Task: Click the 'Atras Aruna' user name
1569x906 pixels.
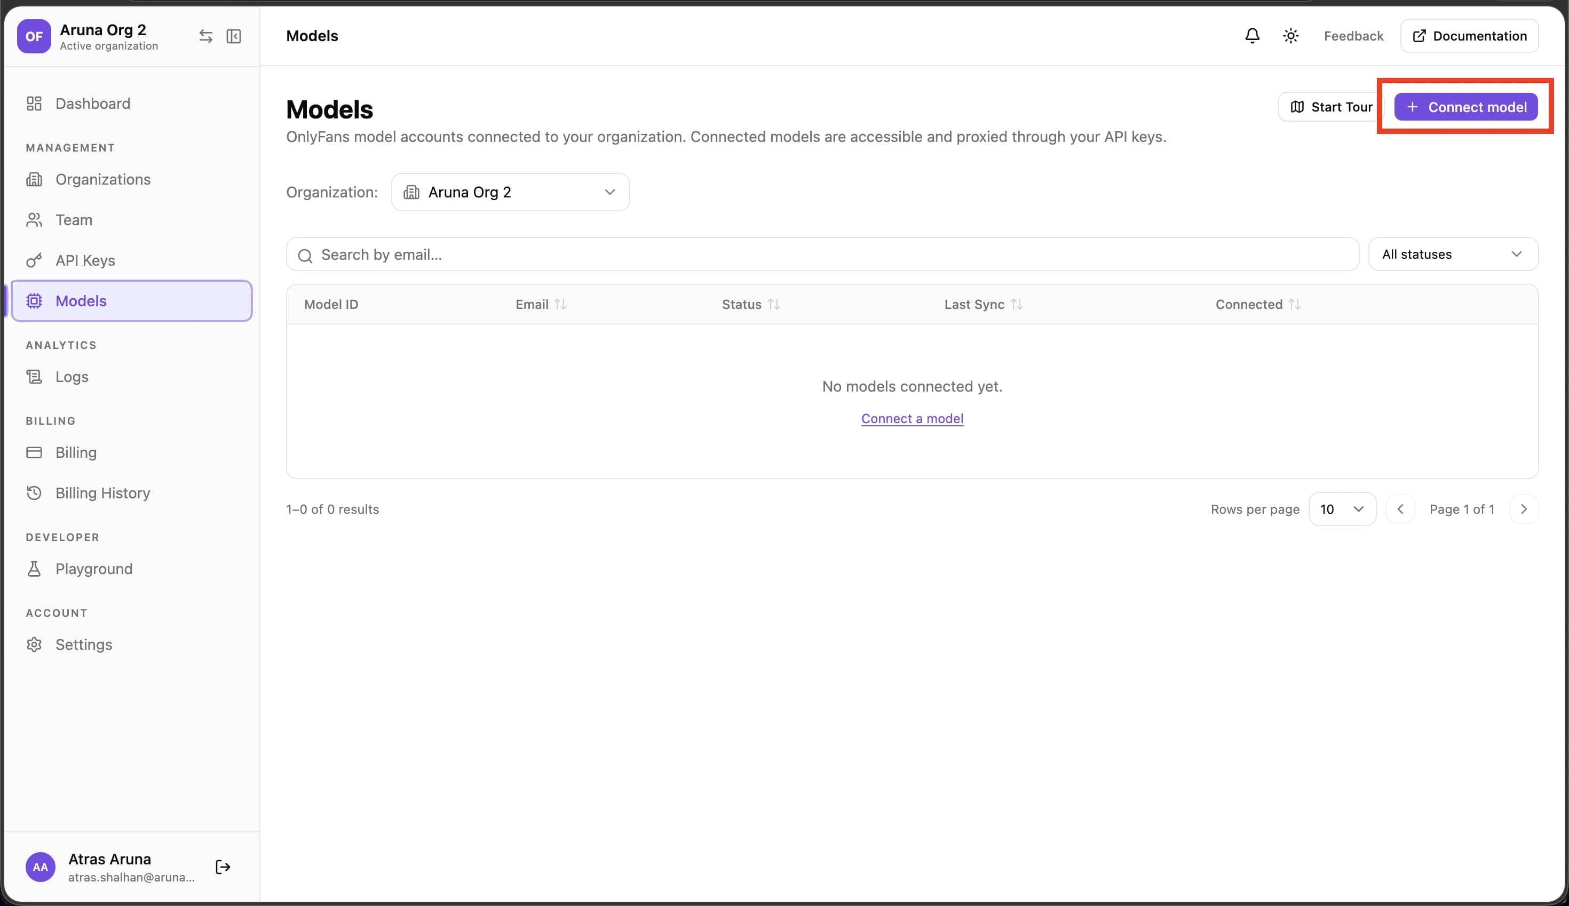Action: [109, 859]
